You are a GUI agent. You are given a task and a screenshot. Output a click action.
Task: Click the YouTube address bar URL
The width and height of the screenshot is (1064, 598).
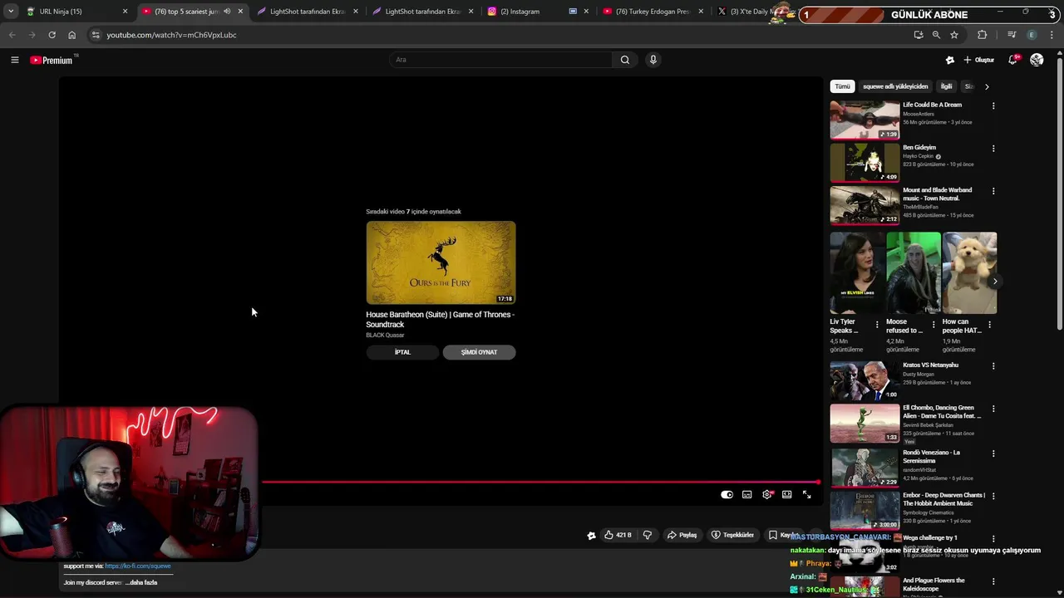tap(171, 35)
